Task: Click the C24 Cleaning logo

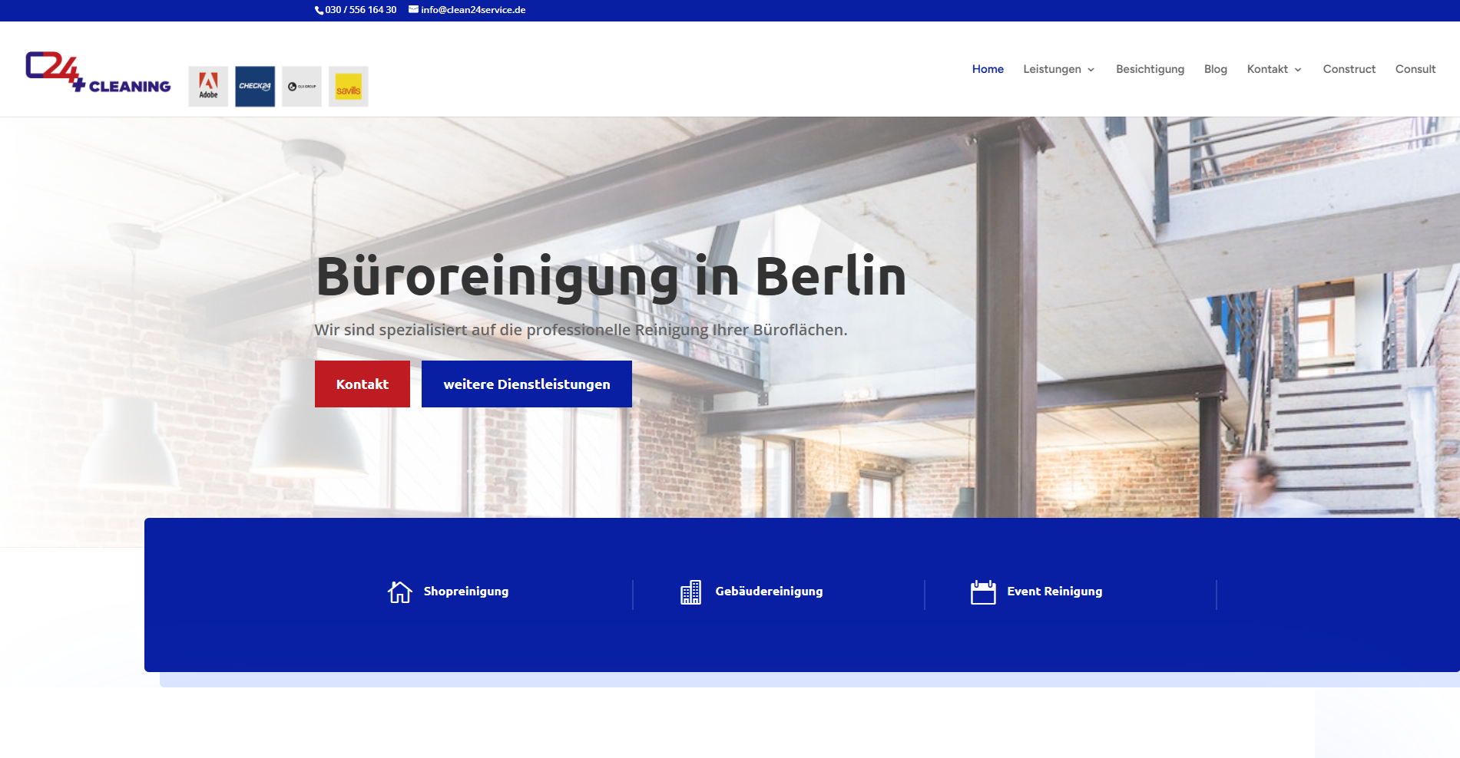Action: pos(98,73)
